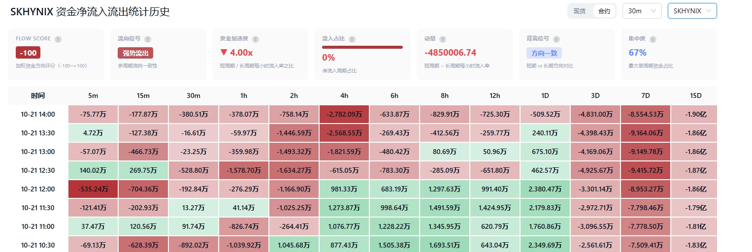Click help icon beside 背离信号
The width and height of the screenshot is (752, 252).
[x=556, y=39]
